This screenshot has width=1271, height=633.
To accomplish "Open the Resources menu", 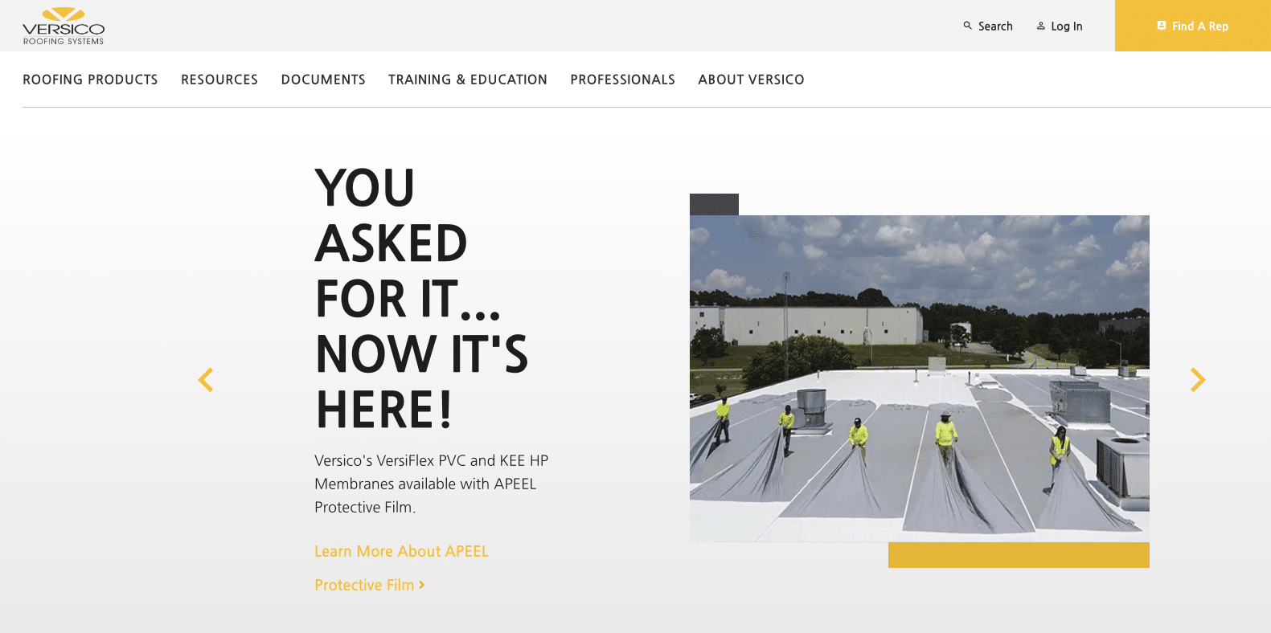I will [x=219, y=80].
